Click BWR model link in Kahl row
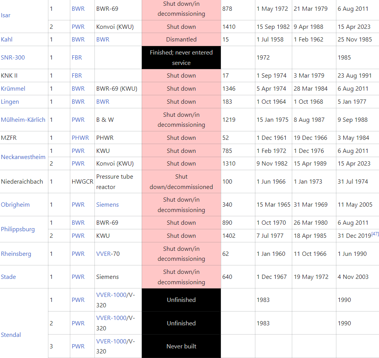This screenshot has width=379, height=358. 103,40
